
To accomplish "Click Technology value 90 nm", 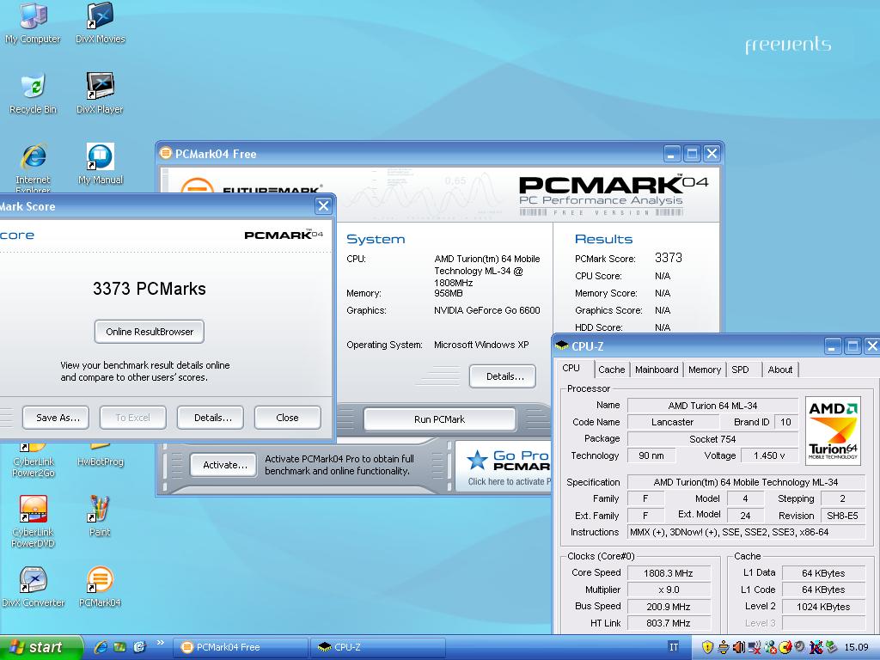I will [x=651, y=455].
